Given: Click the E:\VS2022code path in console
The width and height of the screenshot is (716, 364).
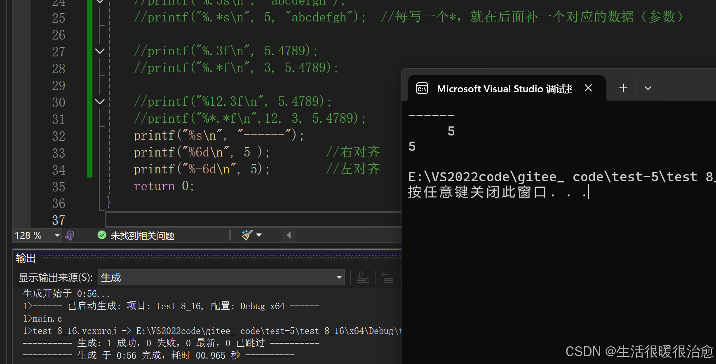Looking at the screenshot, I should click(561, 177).
